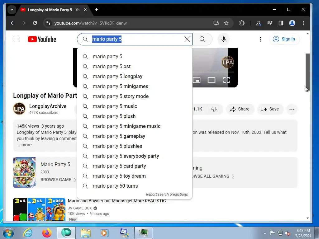Image resolution: width=319 pixels, height=239 pixels.
Task: Open the tab search dropdown arrow
Action: [x=12, y=10]
